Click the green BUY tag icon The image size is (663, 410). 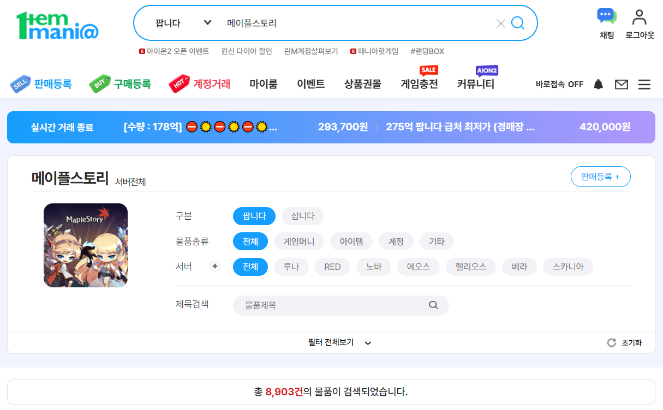coord(100,84)
